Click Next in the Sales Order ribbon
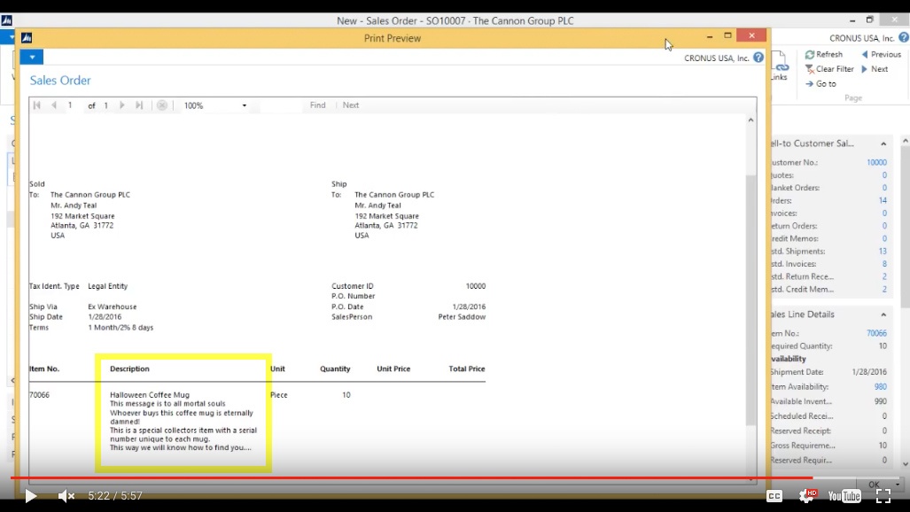The width and height of the screenshot is (910, 512). tap(875, 68)
